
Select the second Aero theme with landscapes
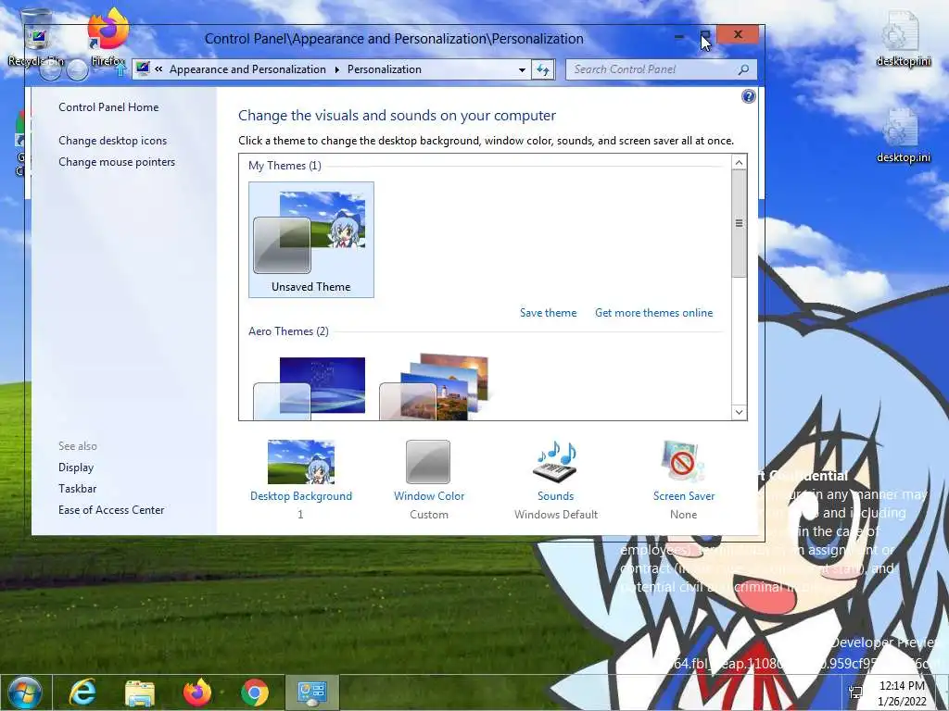point(434,387)
